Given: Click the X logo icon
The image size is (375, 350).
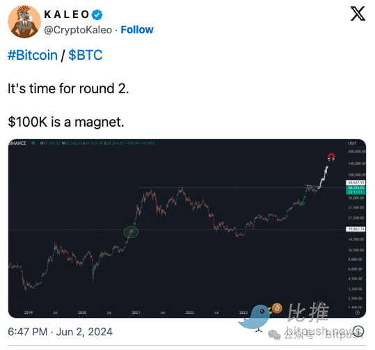Looking at the screenshot, I should click(x=358, y=14).
